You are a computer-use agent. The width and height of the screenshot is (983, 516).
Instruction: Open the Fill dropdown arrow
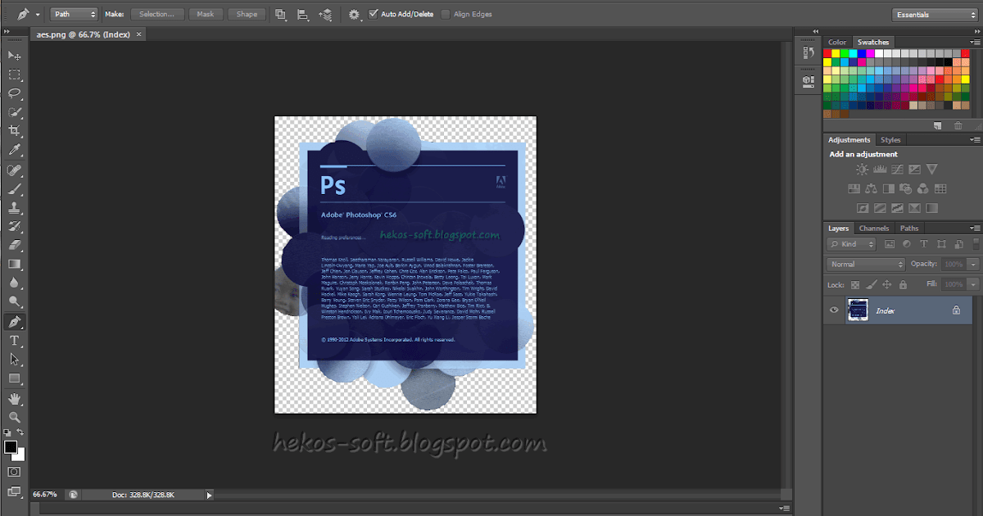click(x=973, y=284)
